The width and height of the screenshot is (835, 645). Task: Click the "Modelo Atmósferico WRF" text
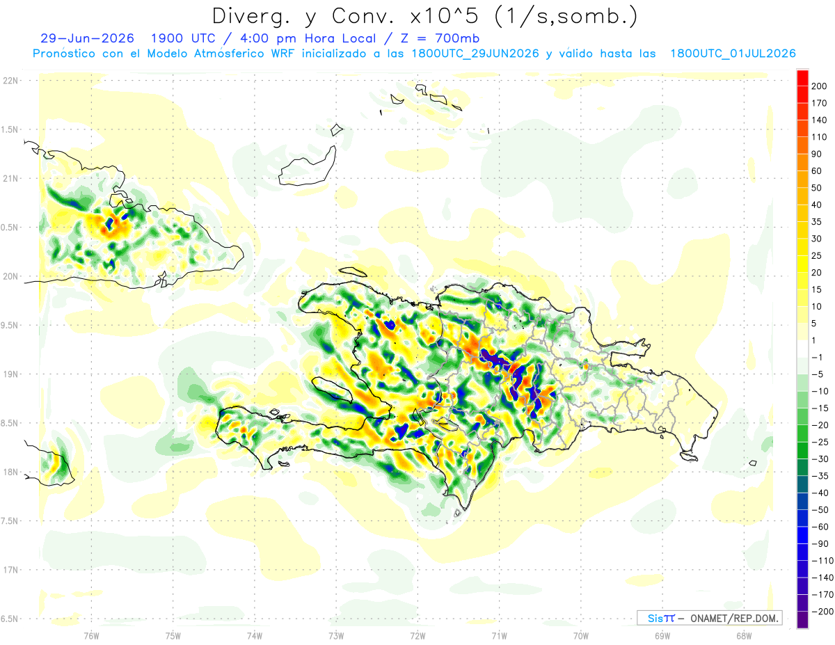click(220, 54)
